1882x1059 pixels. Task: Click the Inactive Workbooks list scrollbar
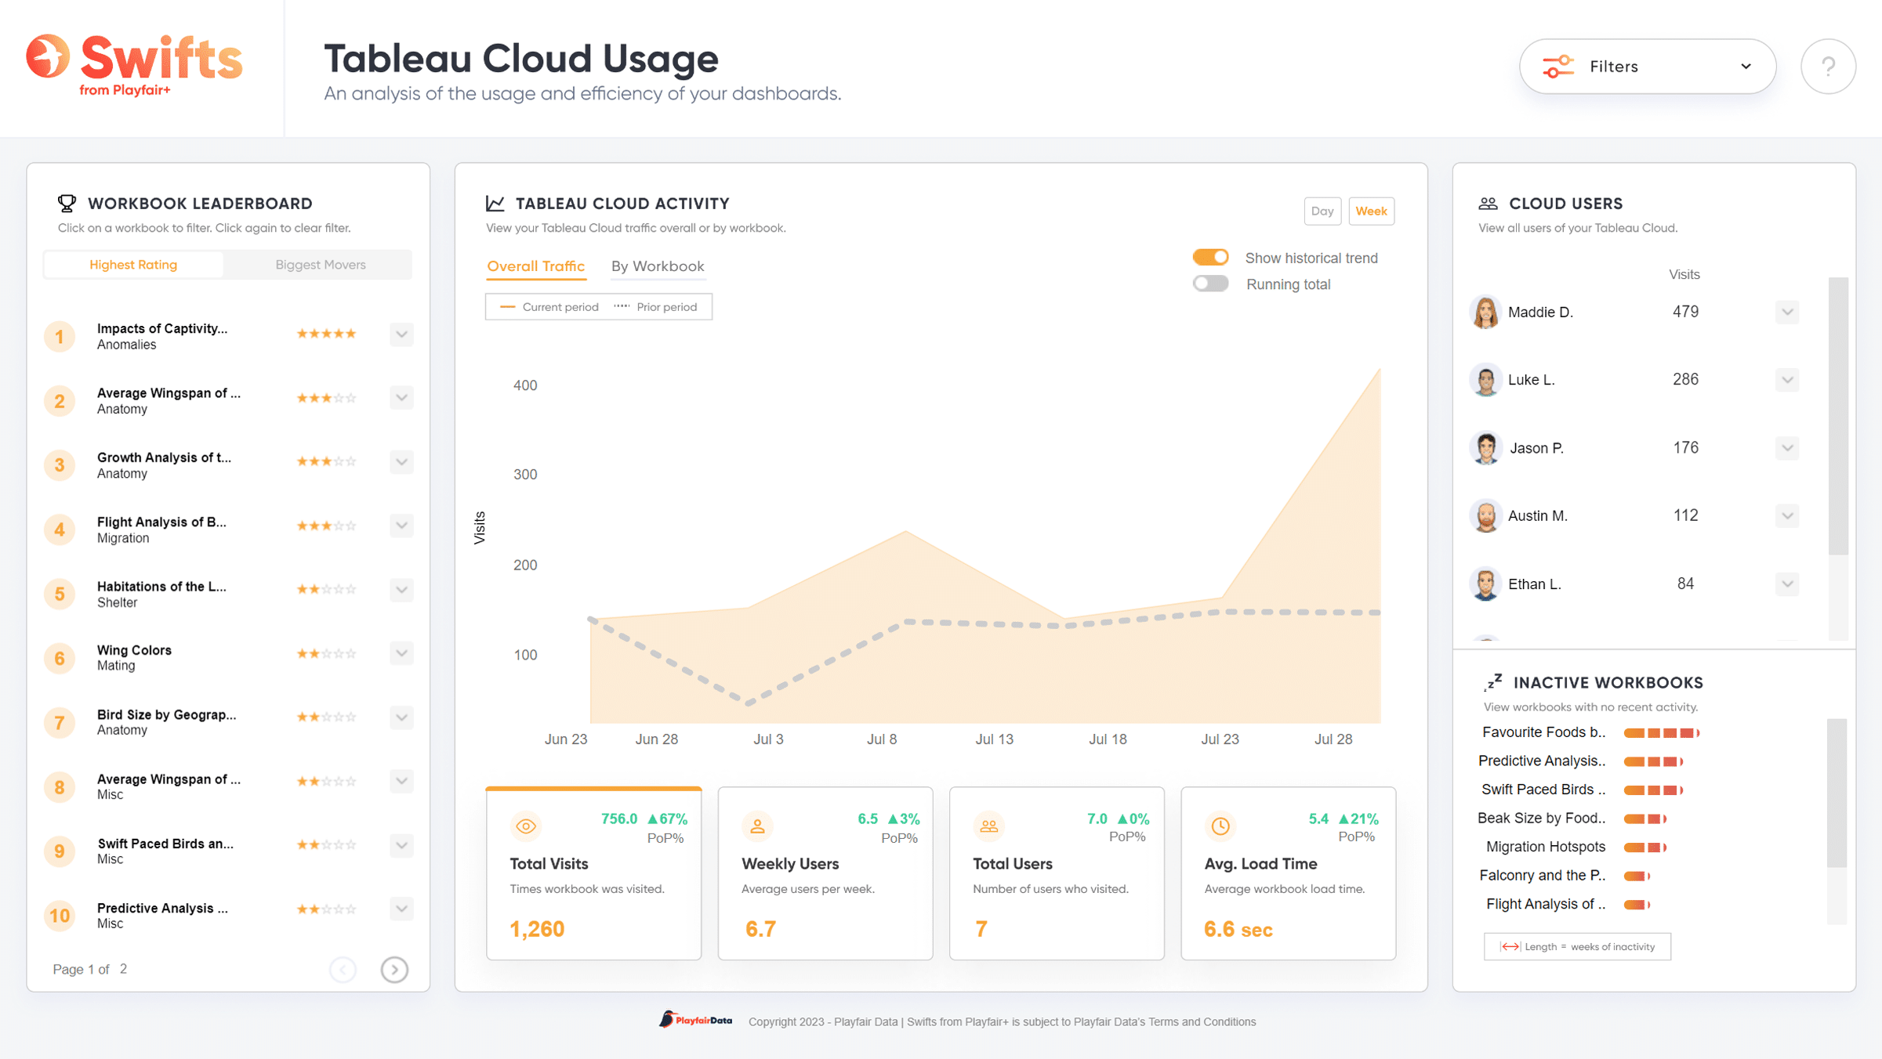pos(1837,793)
